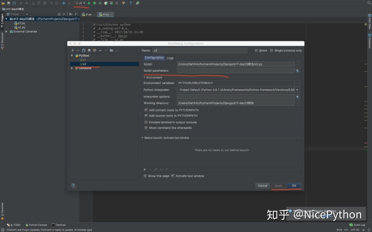The height and width of the screenshot is (232, 372).
Task: Open the s1.py editor tab
Action: tap(88, 14)
